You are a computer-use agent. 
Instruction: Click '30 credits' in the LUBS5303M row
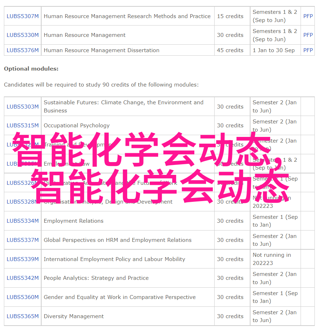230,106
